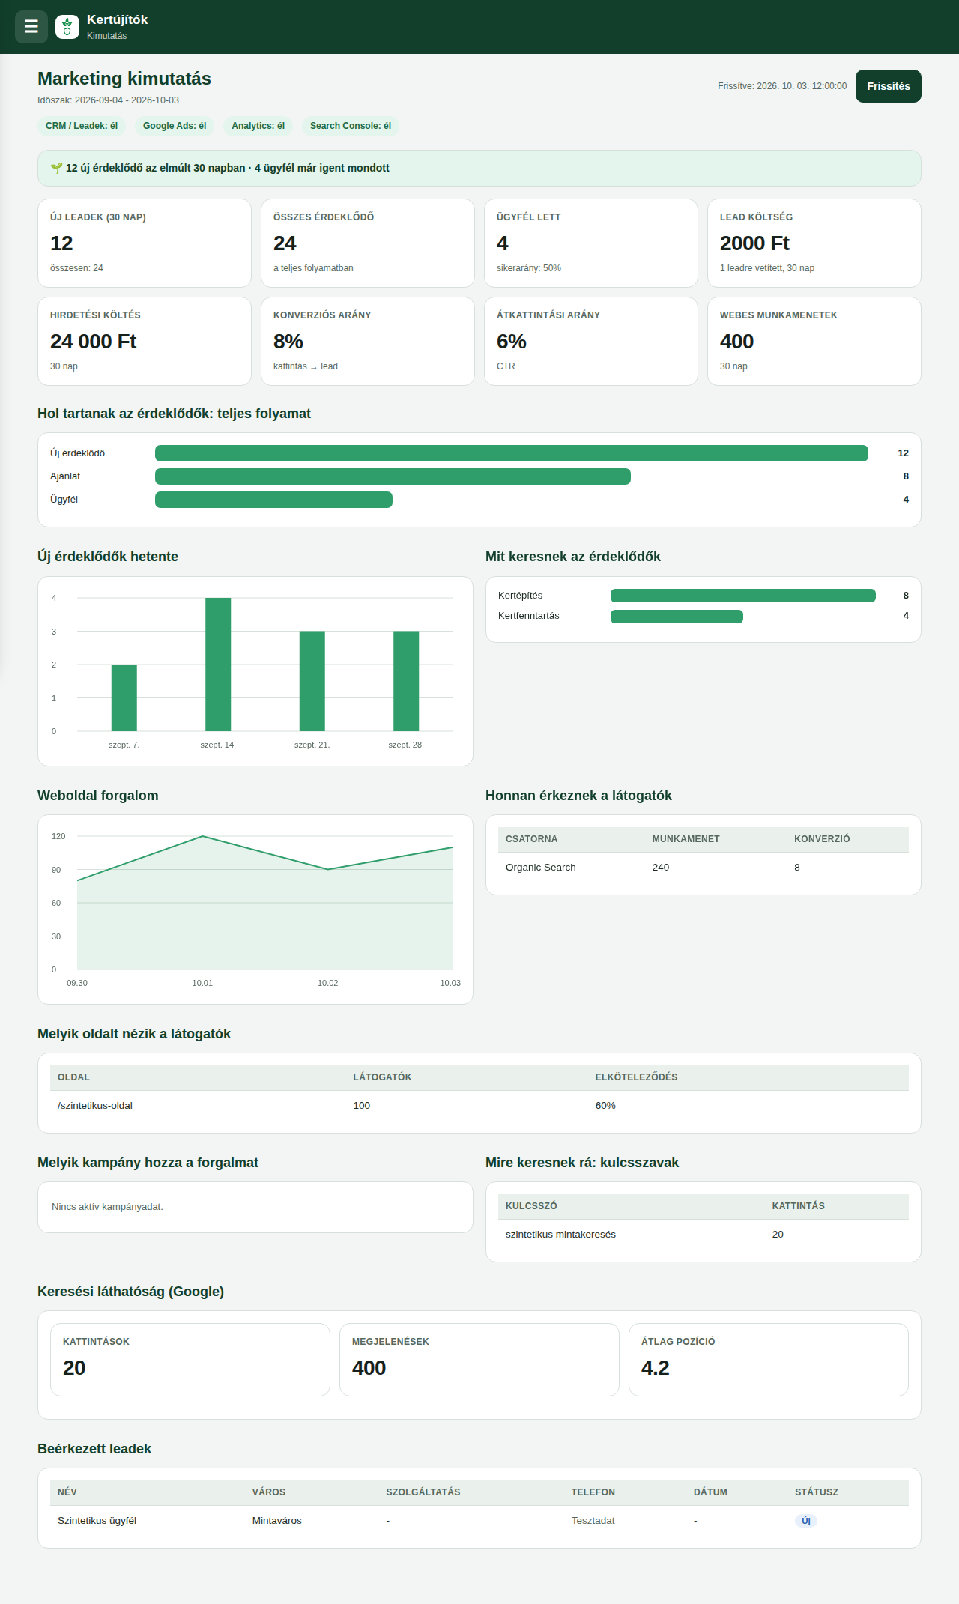Click the Mintaváros city cell
The width and height of the screenshot is (959, 1604).
click(277, 1521)
